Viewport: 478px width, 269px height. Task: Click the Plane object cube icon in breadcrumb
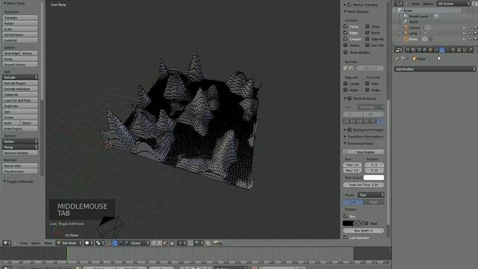415,58
